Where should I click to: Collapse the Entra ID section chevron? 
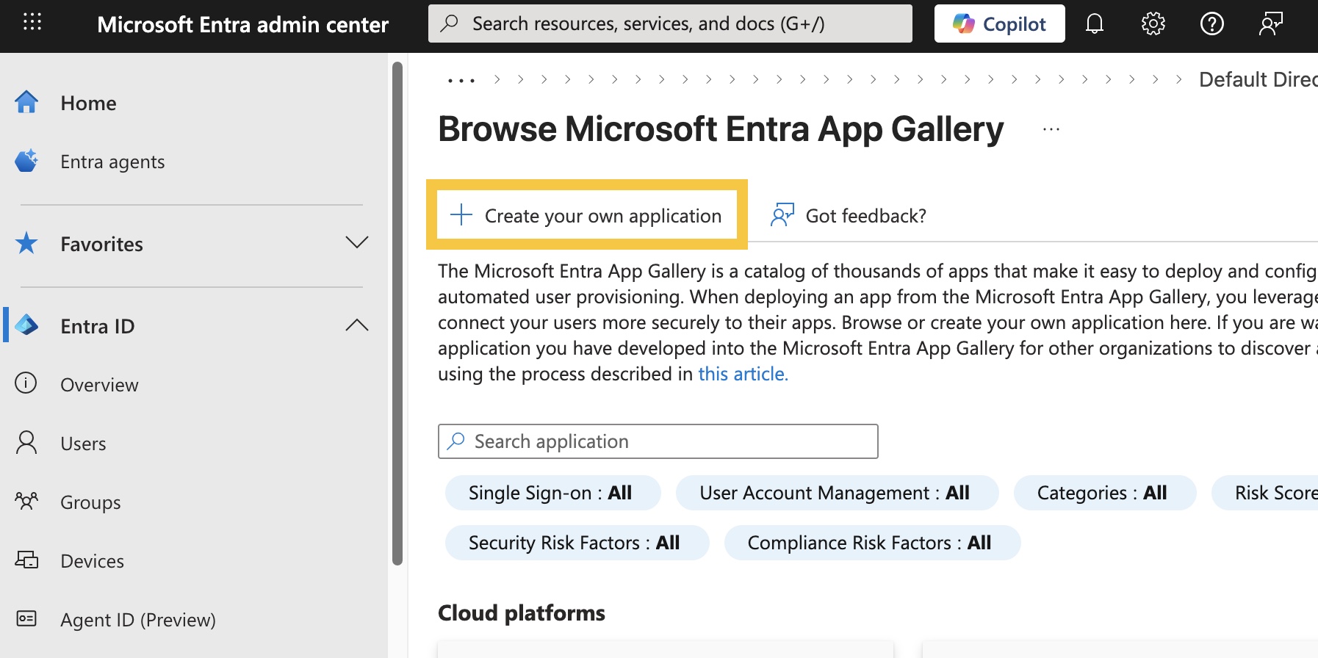click(x=356, y=325)
